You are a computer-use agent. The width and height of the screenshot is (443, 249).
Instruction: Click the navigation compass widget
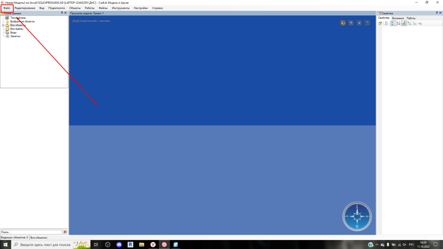click(357, 216)
